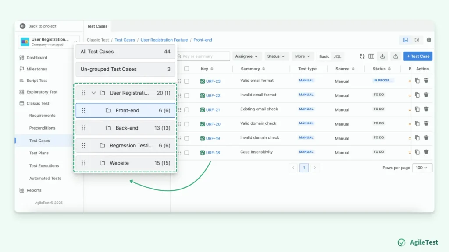Check the box for URF-21

pos(186,110)
